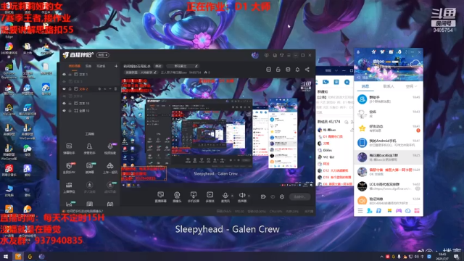Screen dimensions: 464x261
Task: Expand the 空间 dropdown tab in QQ
Action: coord(411,86)
